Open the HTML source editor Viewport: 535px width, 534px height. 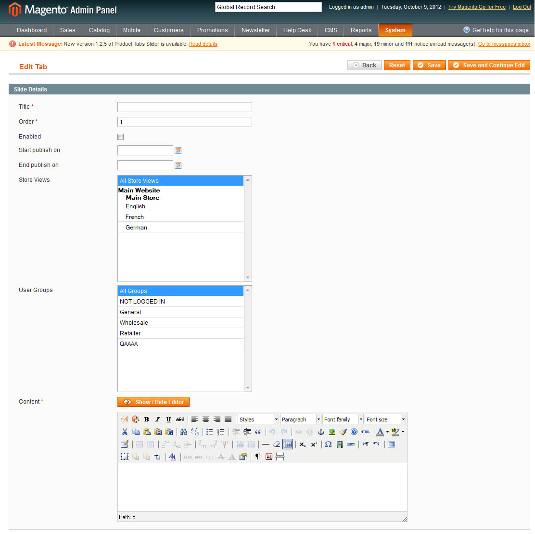(365, 432)
